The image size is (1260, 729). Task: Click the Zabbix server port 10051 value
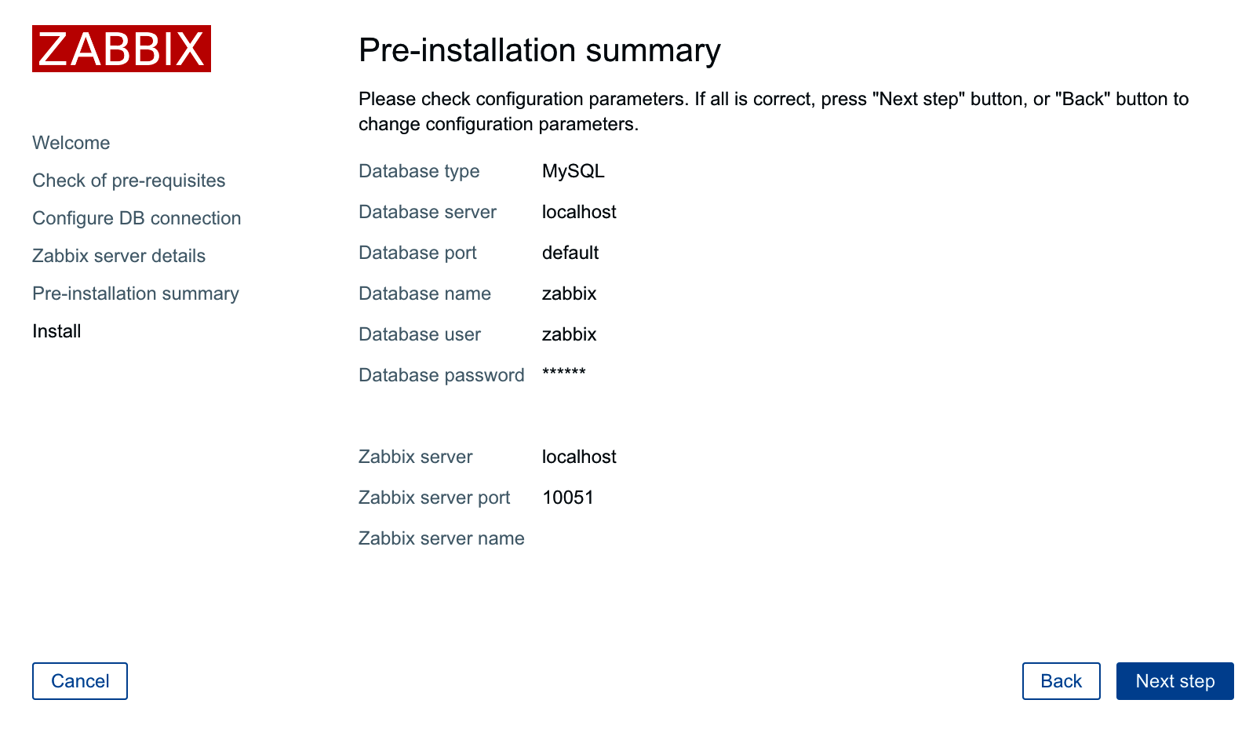pyautogui.click(x=568, y=498)
